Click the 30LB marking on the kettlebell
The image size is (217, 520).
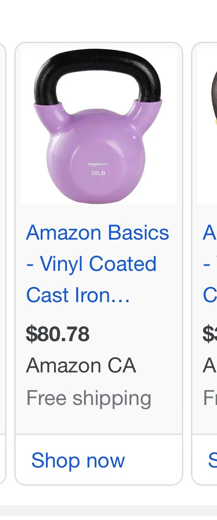click(98, 173)
